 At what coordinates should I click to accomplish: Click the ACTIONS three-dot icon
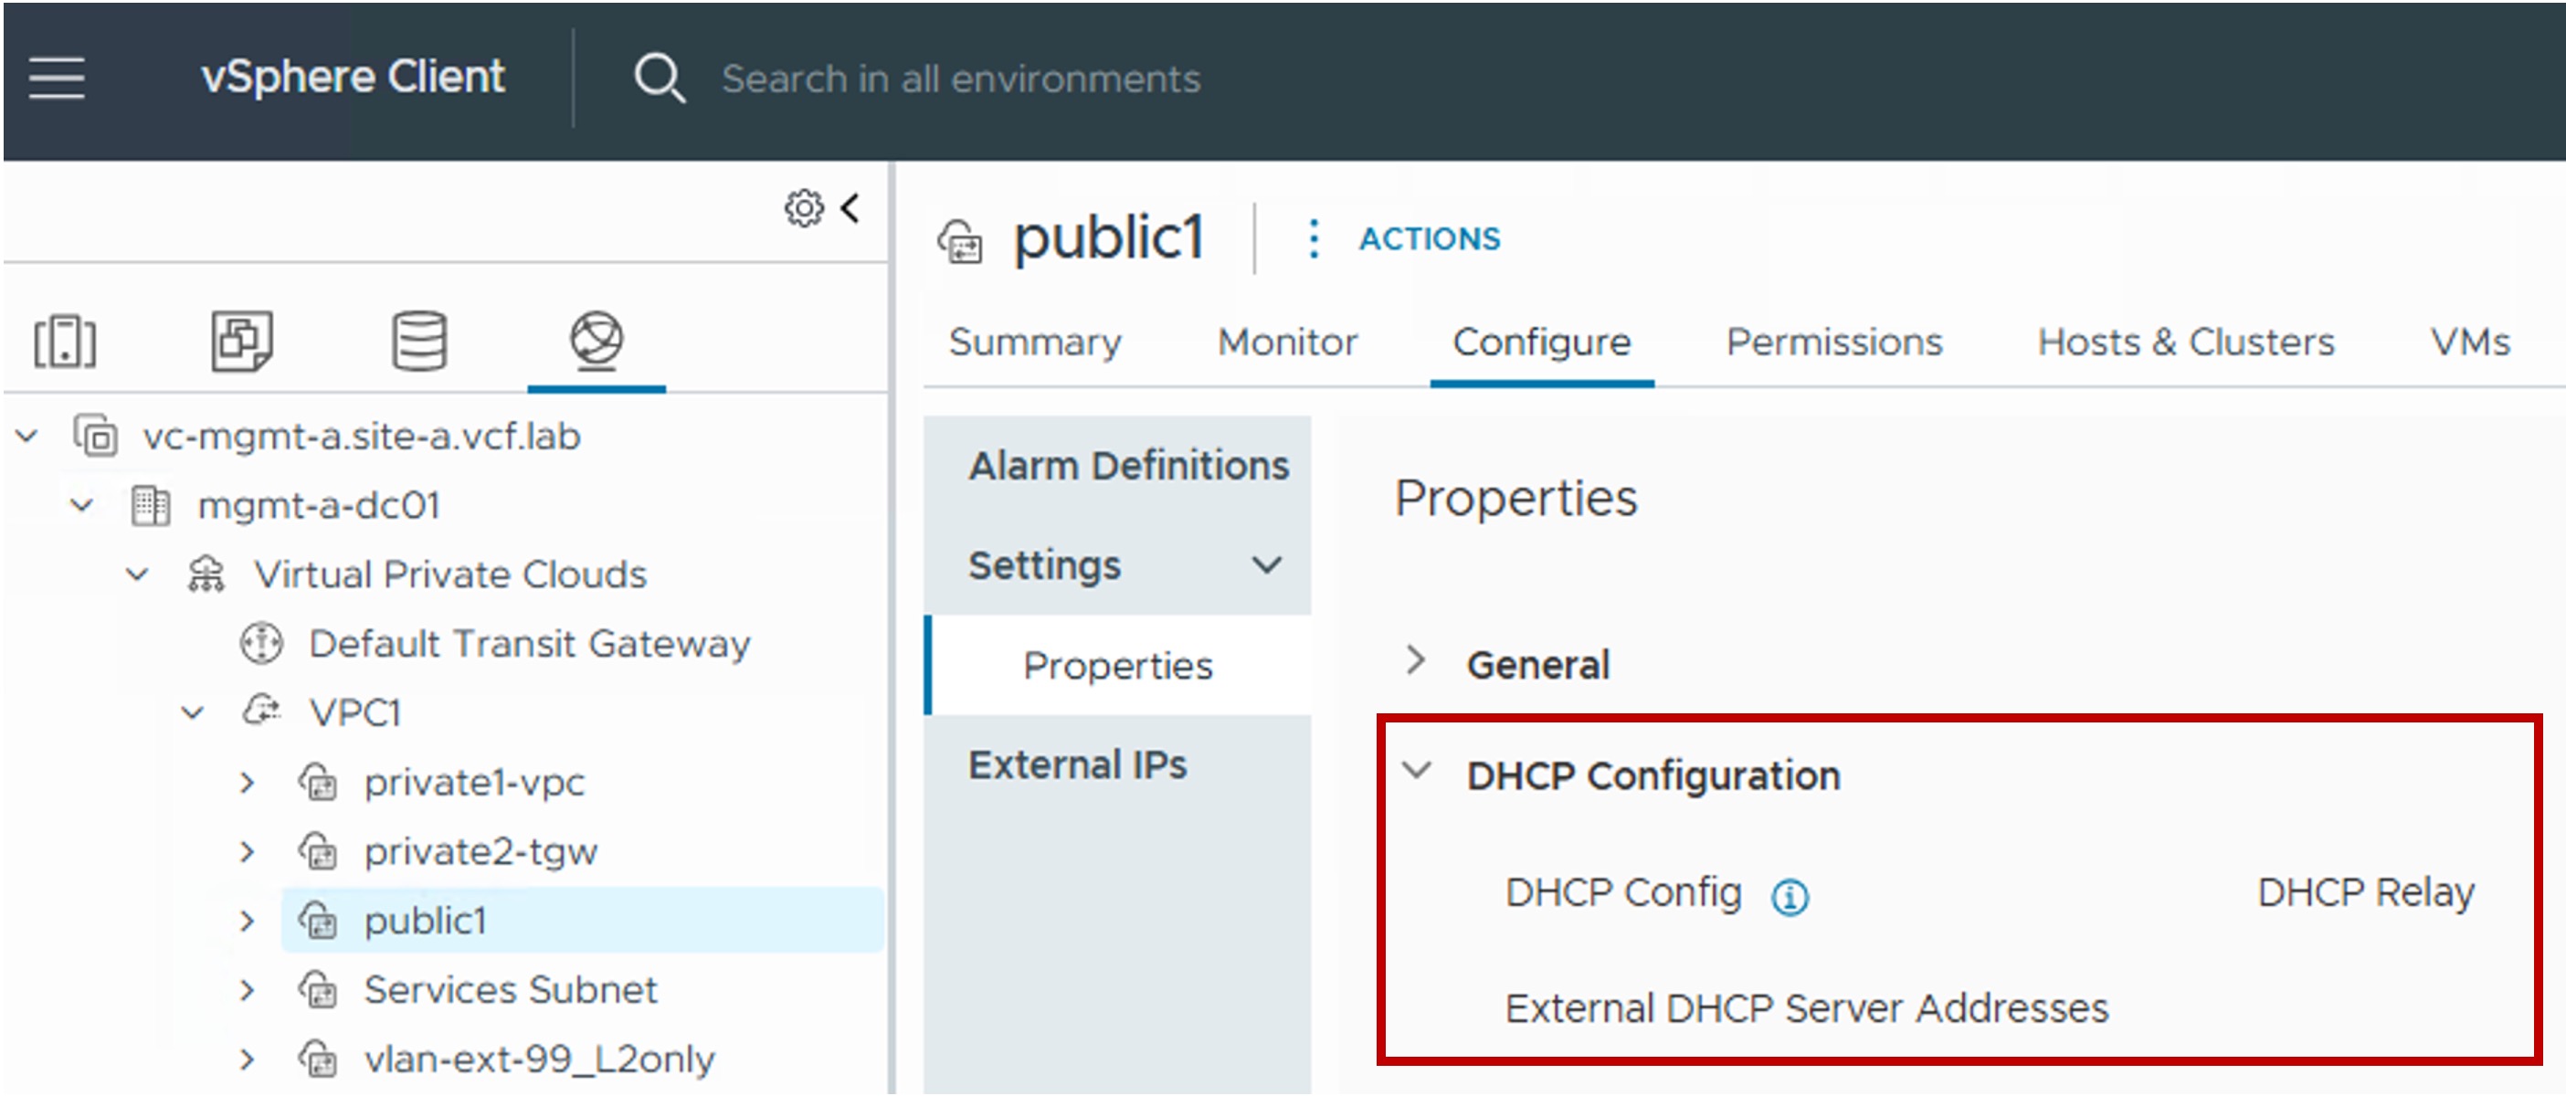click(1314, 239)
